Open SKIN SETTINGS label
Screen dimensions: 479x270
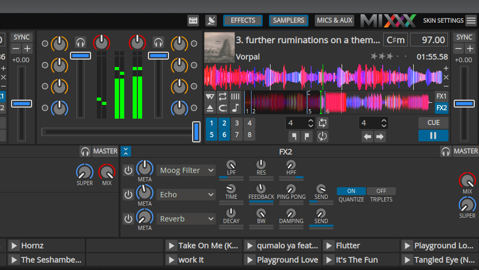(x=443, y=21)
